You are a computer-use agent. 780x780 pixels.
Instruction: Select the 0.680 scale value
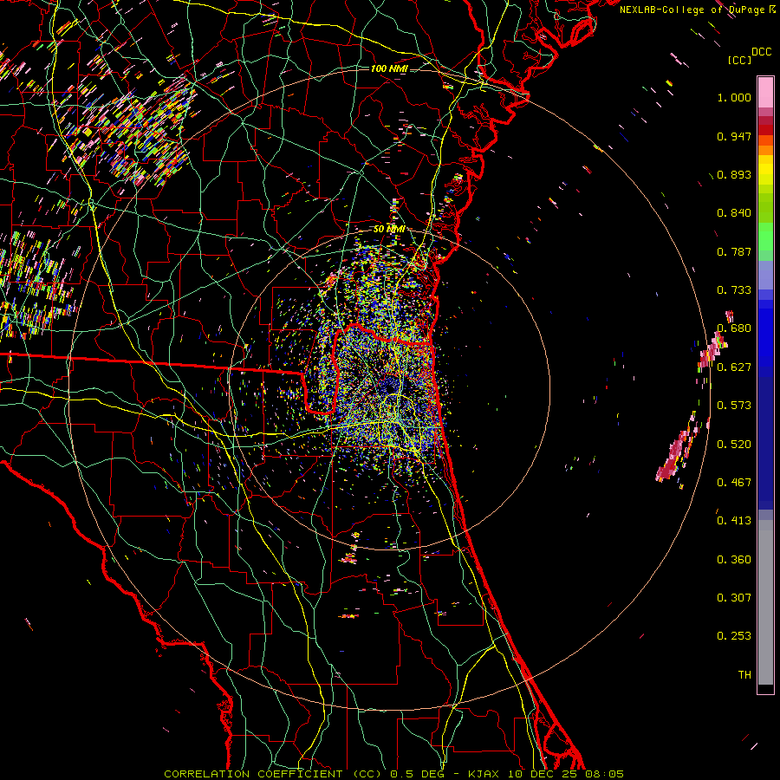tap(734, 328)
